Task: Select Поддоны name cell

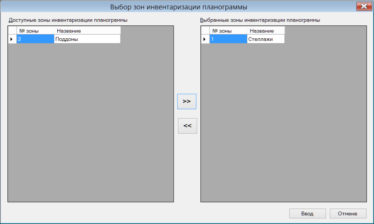Action: [87, 39]
